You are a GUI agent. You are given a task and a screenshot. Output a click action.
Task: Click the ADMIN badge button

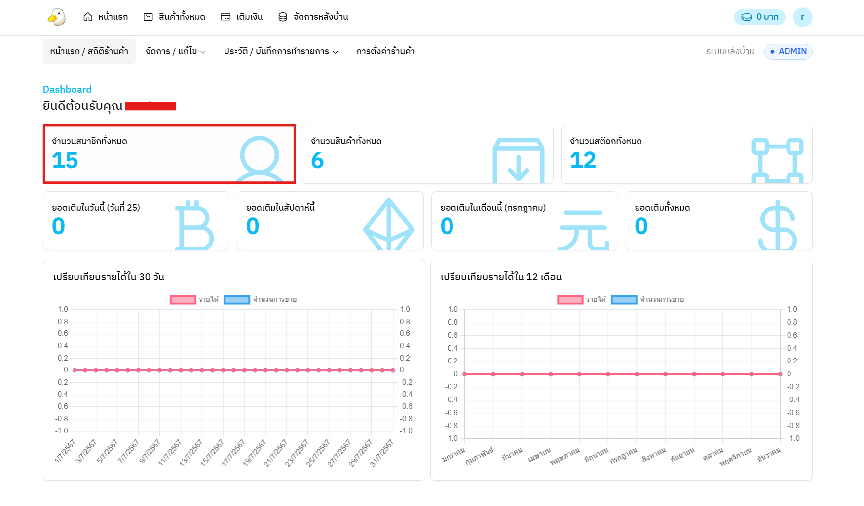(x=789, y=52)
